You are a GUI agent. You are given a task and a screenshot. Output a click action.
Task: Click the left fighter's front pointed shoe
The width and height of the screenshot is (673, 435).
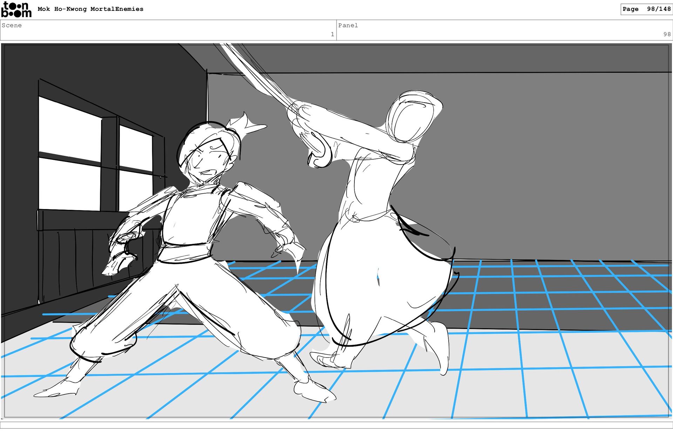coord(314,392)
